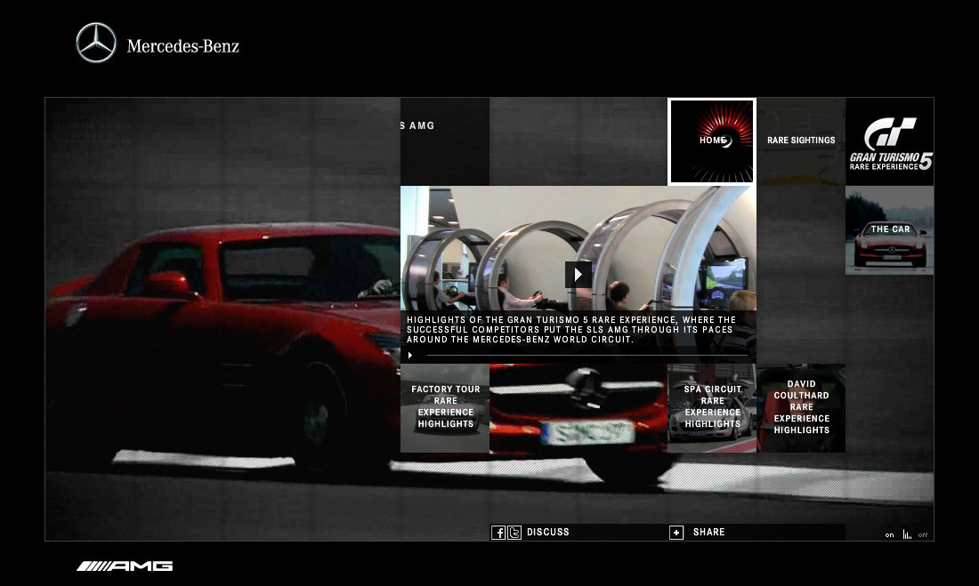Open THE CAR tile
Viewport: 979px width, 586px height.
pyautogui.click(x=890, y=230)
